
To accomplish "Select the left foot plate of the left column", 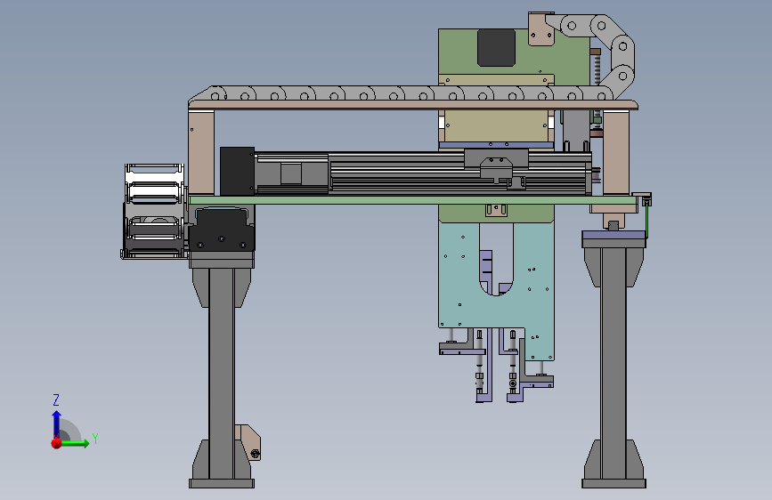I will pyautogui.click(x=222, y=484).
